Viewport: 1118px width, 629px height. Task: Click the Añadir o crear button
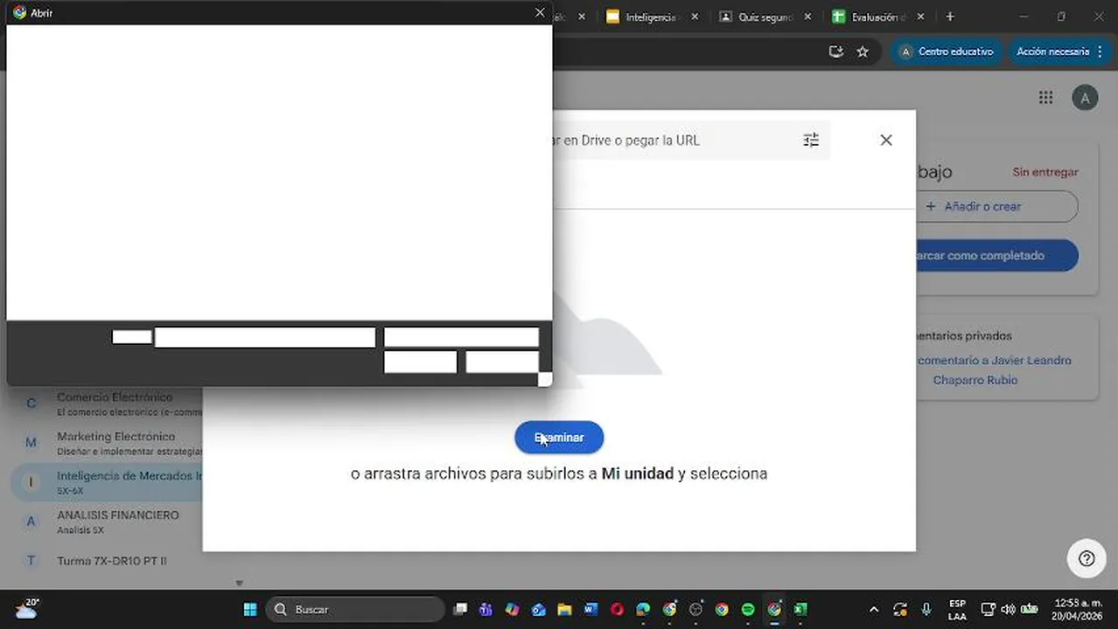tap(996, 206)
